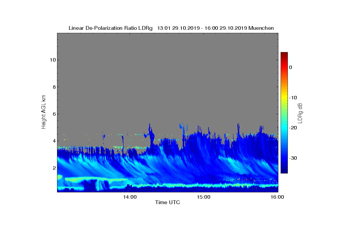
Task: Click the colorbar tick label '-10'
Action: tap(293, 98)
